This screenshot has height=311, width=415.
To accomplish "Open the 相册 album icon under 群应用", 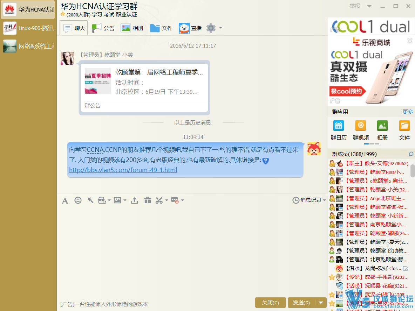I will pyautogui.click(x=382, y=126).
